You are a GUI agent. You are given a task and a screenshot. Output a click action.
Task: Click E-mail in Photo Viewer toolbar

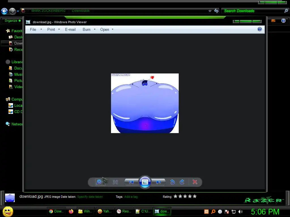point(70,29)
